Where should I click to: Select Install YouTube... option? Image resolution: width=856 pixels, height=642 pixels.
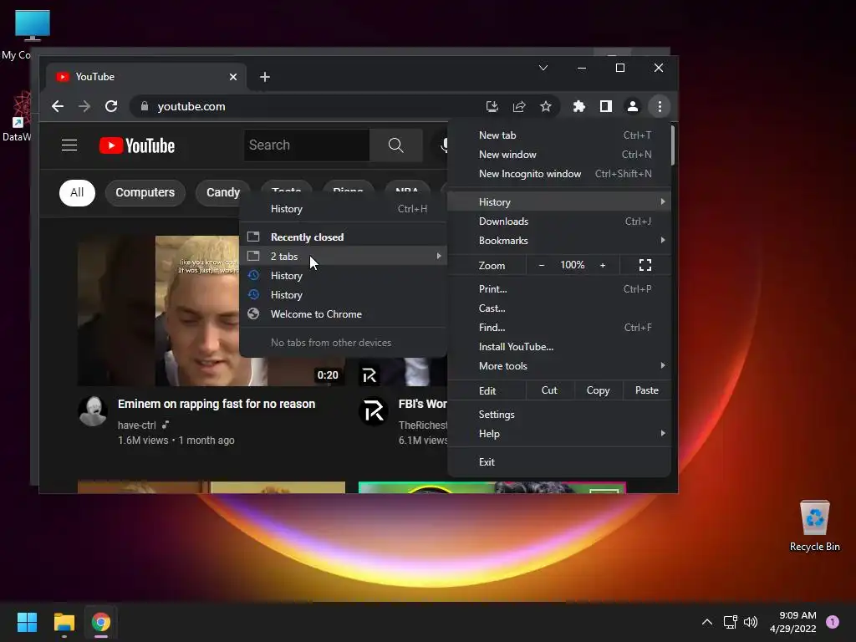(x=559, y=347)
